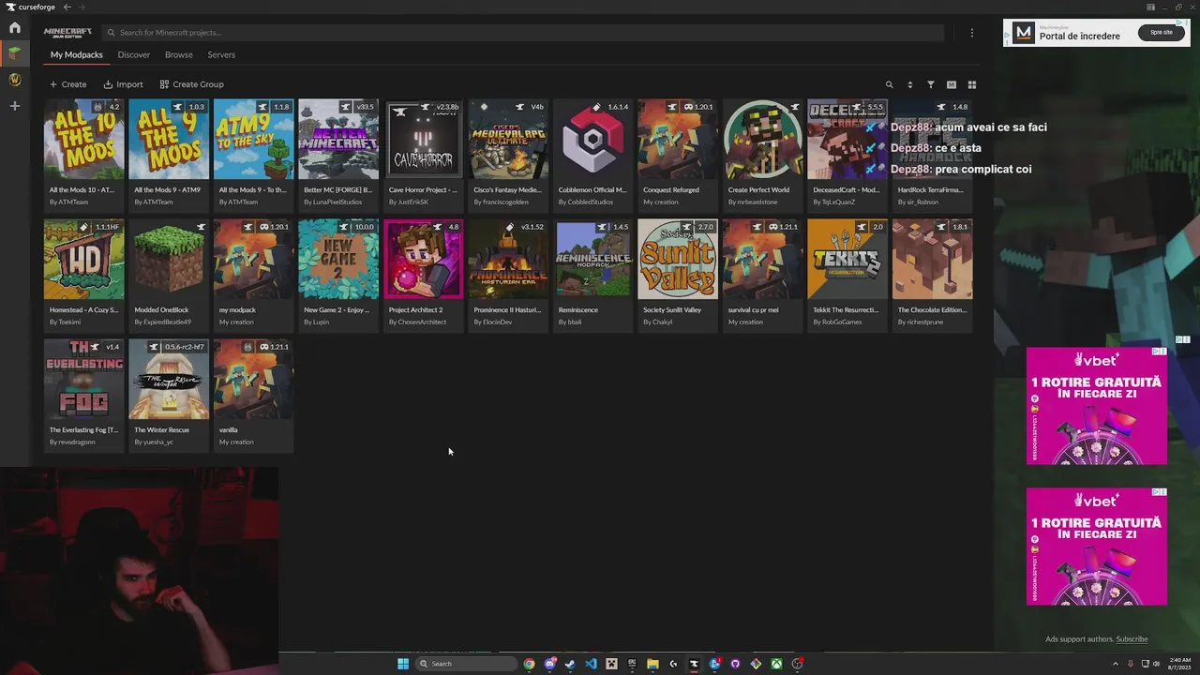
Task: Switch to the Browse tab
Action: coord(179,55)
